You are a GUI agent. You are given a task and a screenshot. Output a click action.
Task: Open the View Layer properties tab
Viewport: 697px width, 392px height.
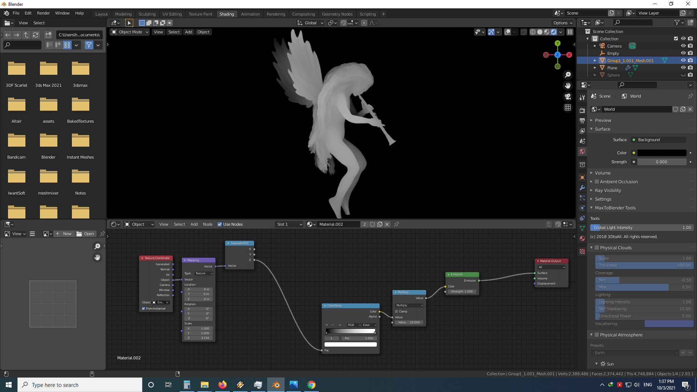pyautogui.click(x=582, y=131)
